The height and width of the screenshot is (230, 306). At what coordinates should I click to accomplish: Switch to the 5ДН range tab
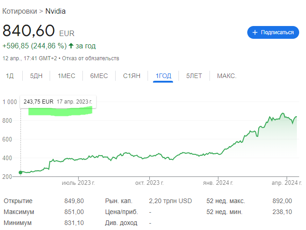[36, 76]
